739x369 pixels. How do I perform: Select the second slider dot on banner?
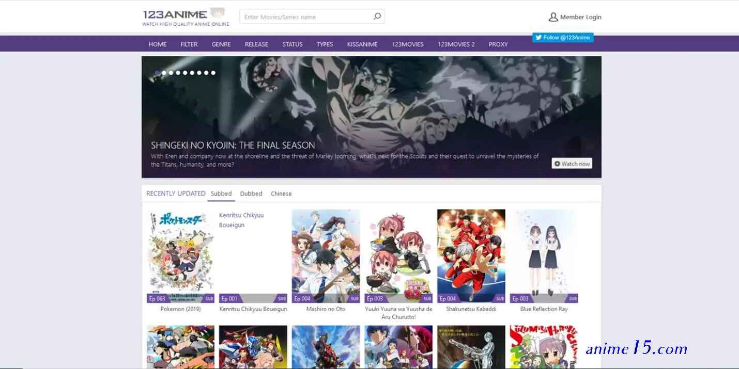[x=164, y=73]
